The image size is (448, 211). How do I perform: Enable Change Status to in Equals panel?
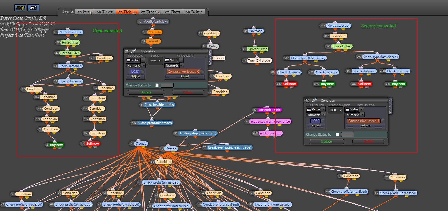157,85
